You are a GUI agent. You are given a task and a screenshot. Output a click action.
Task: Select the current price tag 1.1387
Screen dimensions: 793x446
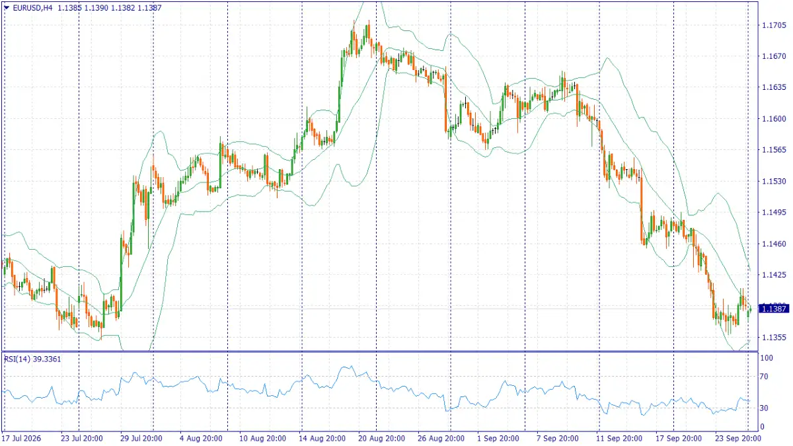tap(773, 309)
